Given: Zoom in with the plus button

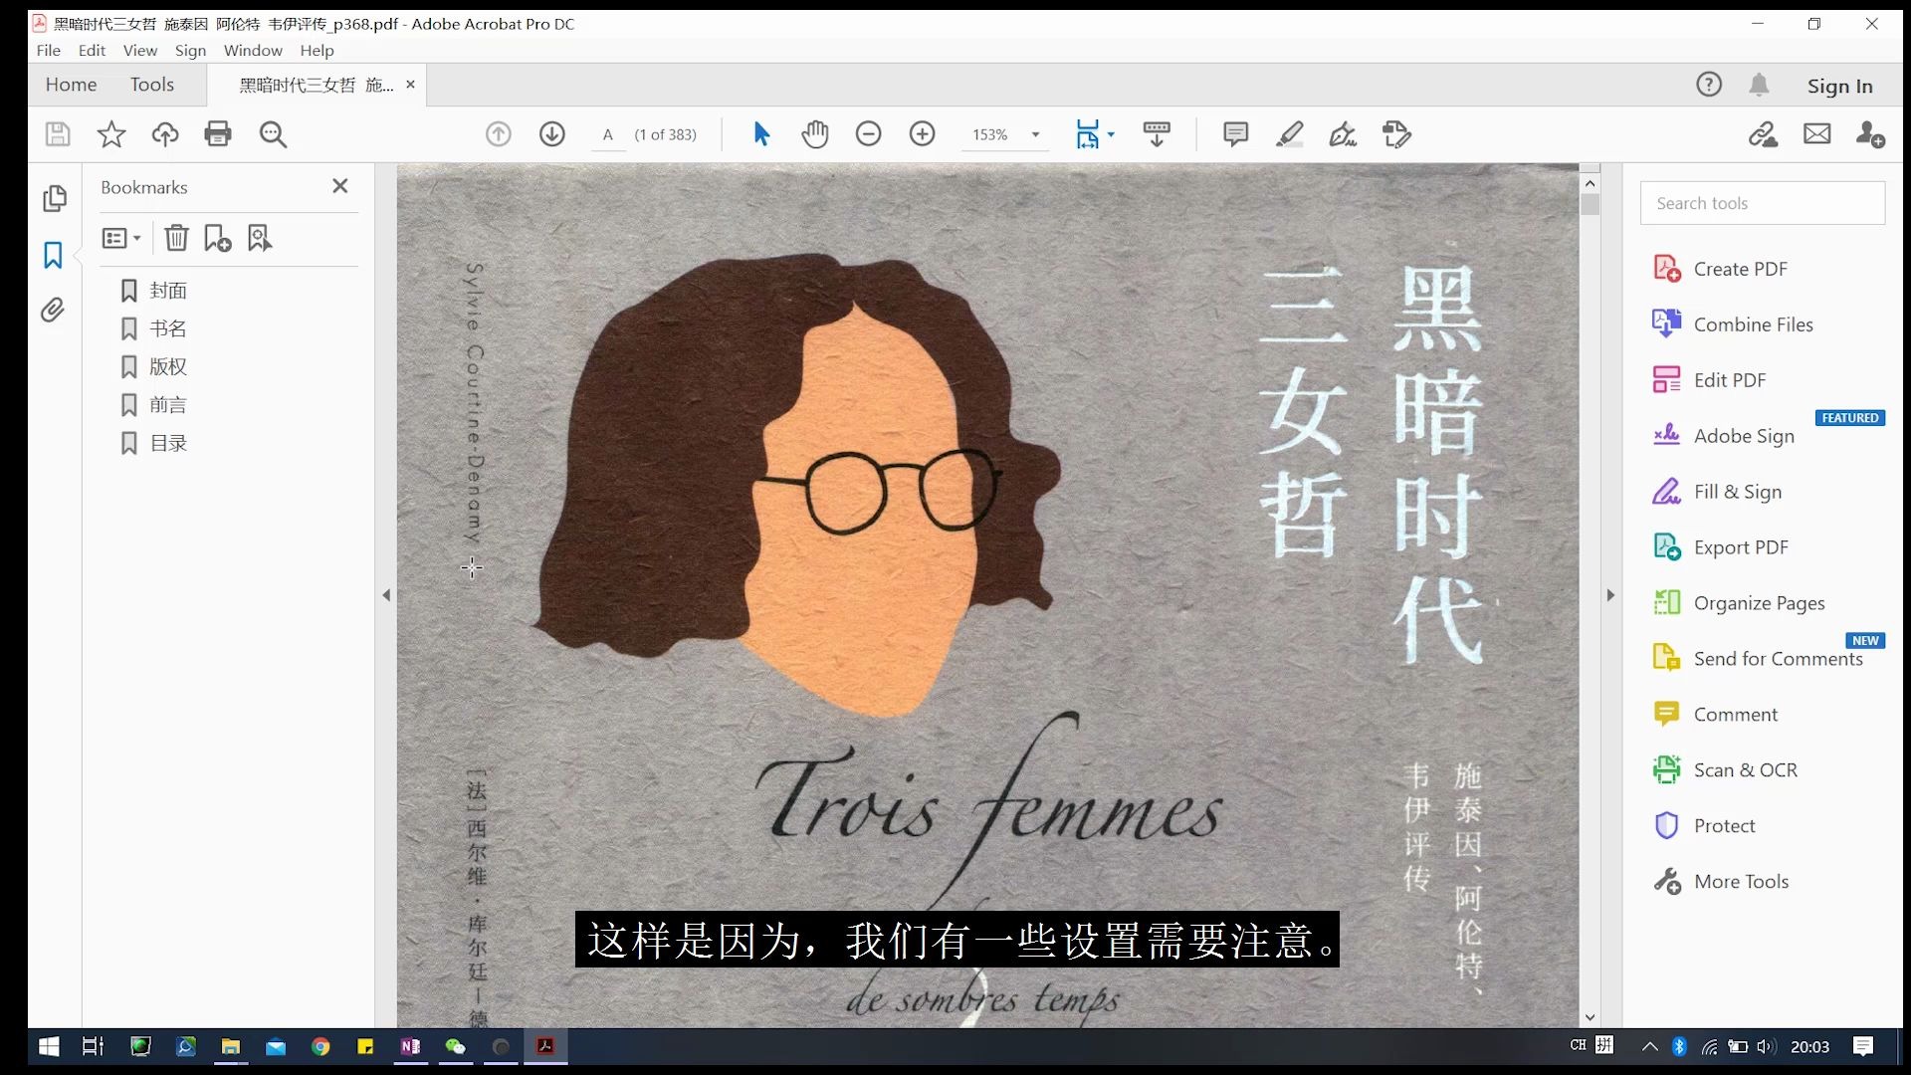Looking at the screenshot, I should click(x=923, y=134).
